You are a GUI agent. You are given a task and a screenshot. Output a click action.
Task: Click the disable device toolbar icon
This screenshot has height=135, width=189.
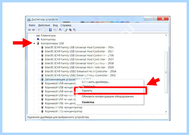pos(74,30)
